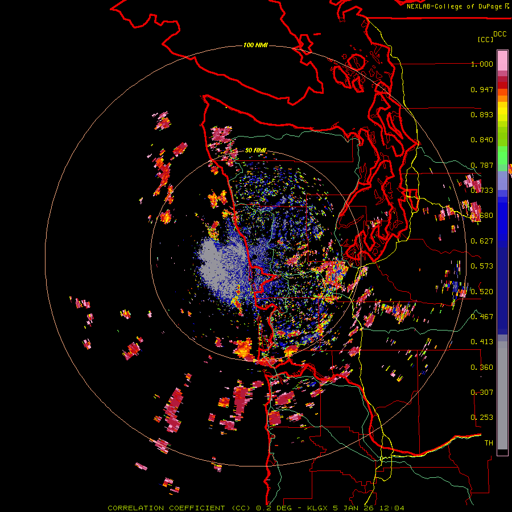
Task: Pick the light pink swatch atop color bar
Action: 502,60
